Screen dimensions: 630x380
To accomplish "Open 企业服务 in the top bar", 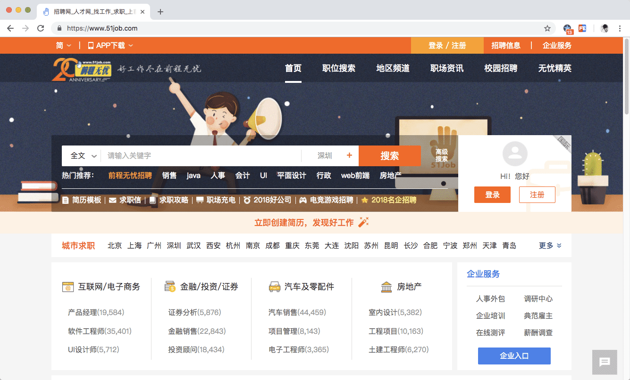I will (557, 45).
